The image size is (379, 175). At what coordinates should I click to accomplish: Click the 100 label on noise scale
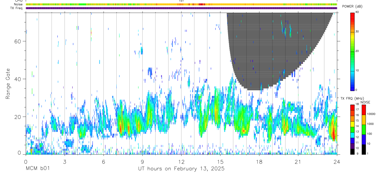pos(370,134)
